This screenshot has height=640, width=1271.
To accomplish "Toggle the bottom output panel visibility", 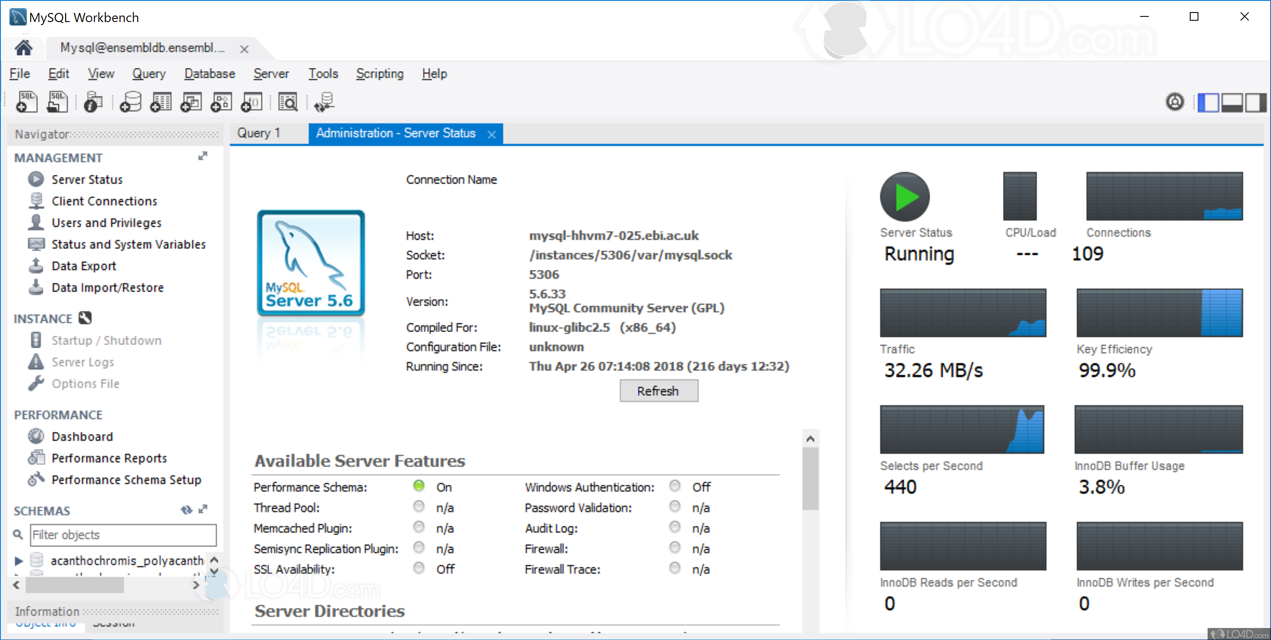I will [x=1232, y=102].
